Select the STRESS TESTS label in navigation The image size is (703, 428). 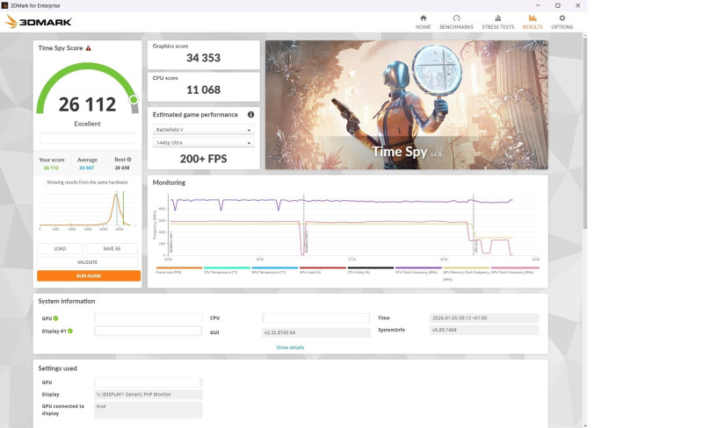[497, 27]
